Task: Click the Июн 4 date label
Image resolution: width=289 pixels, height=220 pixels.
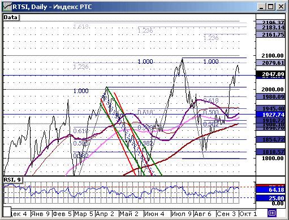Action: click(154, 214)
